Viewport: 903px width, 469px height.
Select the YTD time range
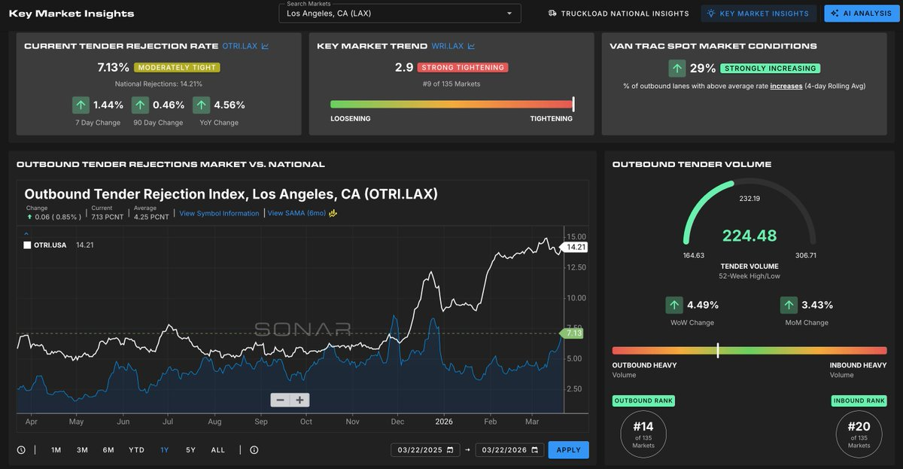pos(136,450)
